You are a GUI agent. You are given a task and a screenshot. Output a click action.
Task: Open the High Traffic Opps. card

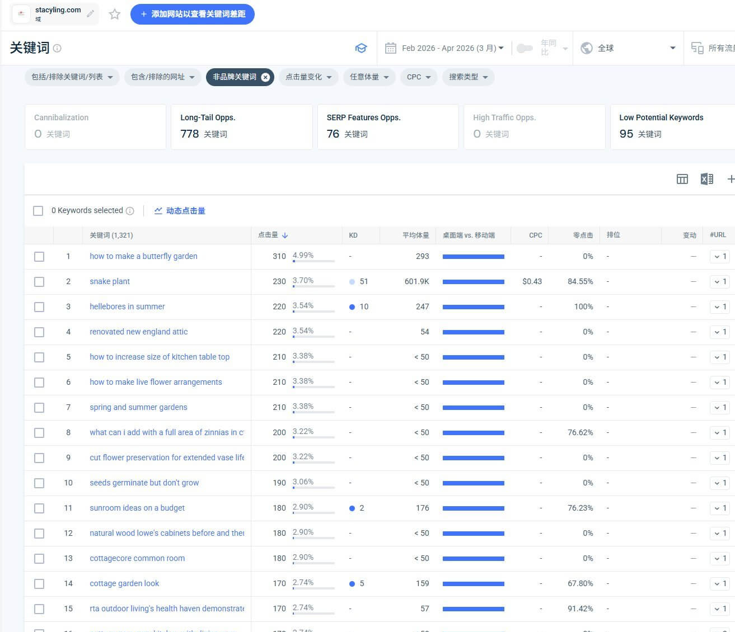tap(535, 127)
